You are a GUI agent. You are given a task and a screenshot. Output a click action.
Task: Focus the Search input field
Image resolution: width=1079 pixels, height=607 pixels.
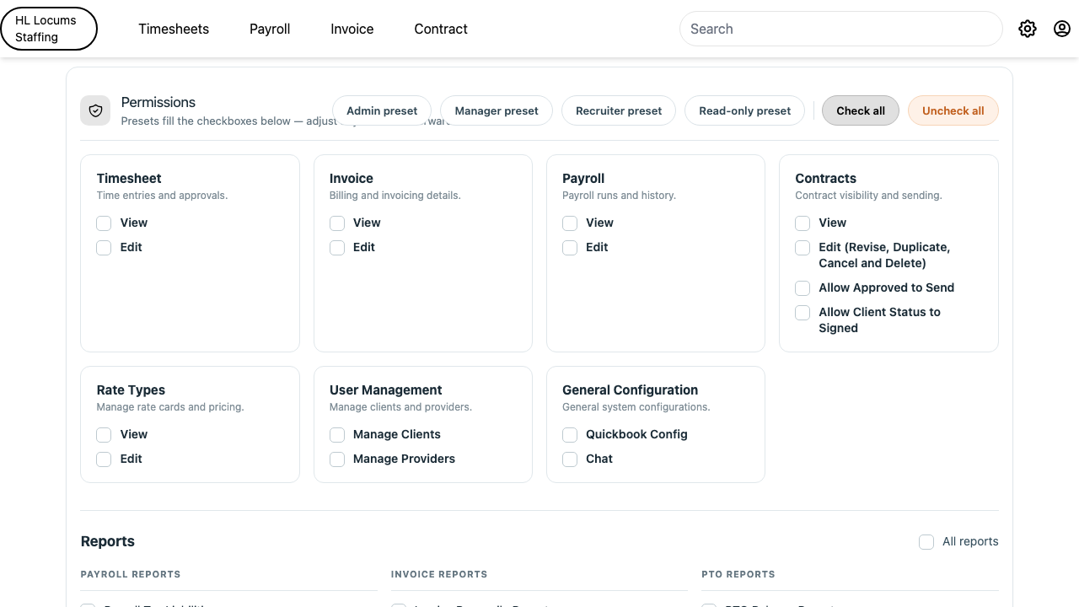click(x=841, y=29)
